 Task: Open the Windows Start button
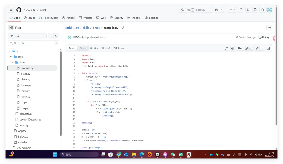(x=55, y=155)
